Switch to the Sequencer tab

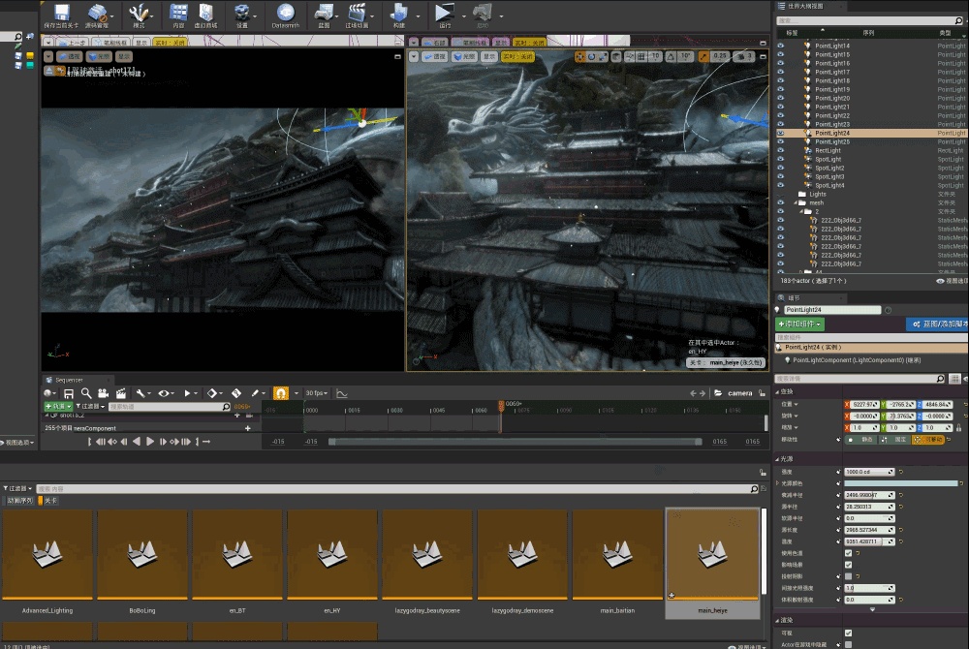68,379
